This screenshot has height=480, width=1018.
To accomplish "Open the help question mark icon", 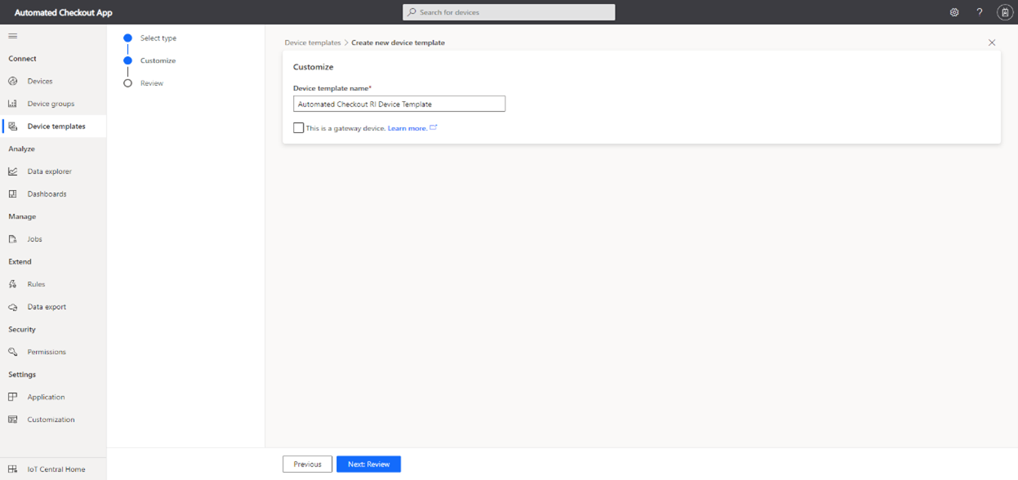I will [x=980, y=12].
